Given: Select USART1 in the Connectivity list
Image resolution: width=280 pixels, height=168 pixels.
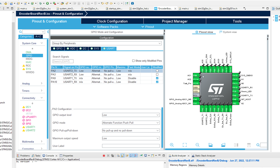Looking at the screenshot, I should 30,127.
